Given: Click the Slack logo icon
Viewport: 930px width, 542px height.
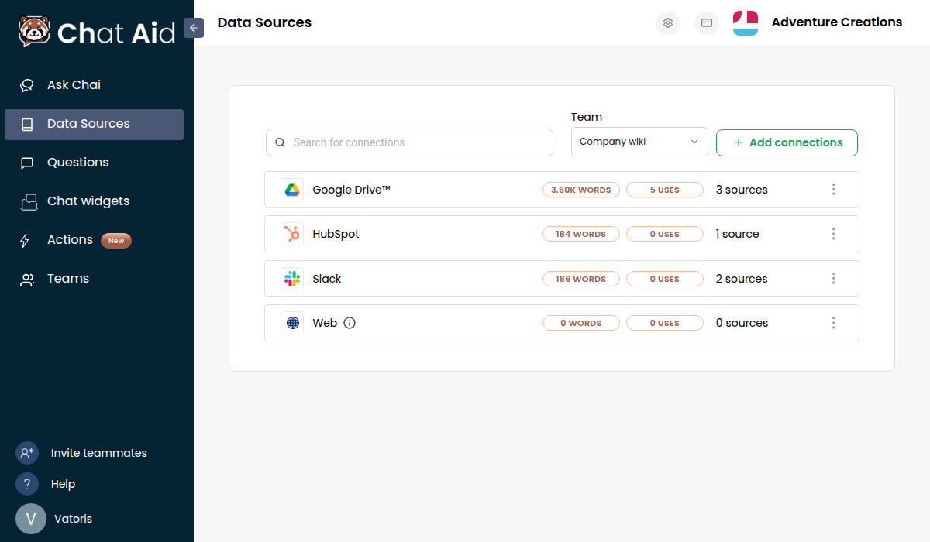Looking at the screenshot, I should (x=292, y=279).
